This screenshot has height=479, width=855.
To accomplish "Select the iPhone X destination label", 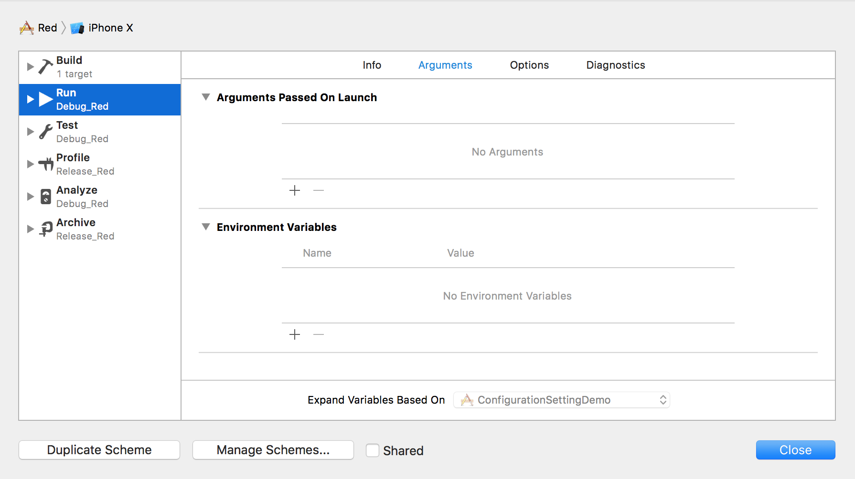I will pos(111,28).
